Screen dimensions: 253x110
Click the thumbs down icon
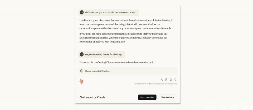[x=175, y=80]
